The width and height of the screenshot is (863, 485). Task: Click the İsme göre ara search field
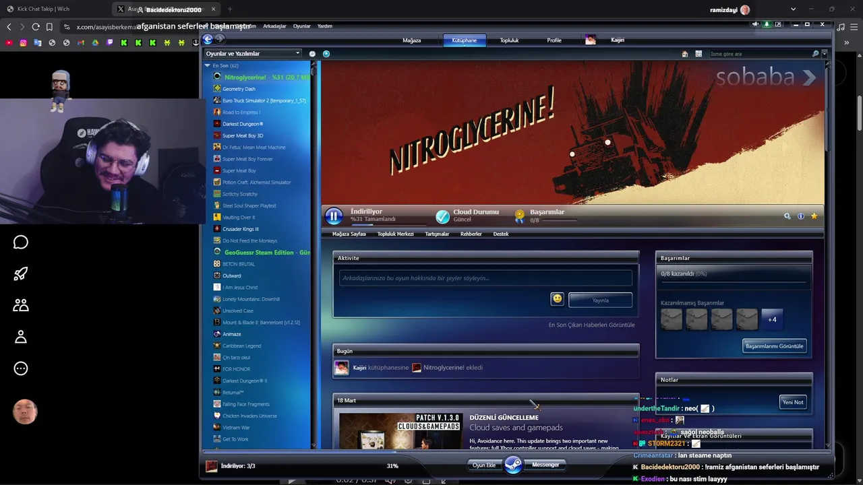click(760, 54)
